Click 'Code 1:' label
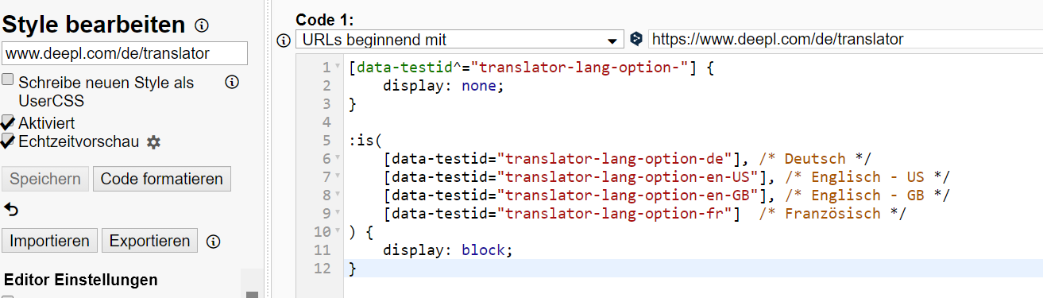This screenshot has height=298, width=1043. (324, 20)
